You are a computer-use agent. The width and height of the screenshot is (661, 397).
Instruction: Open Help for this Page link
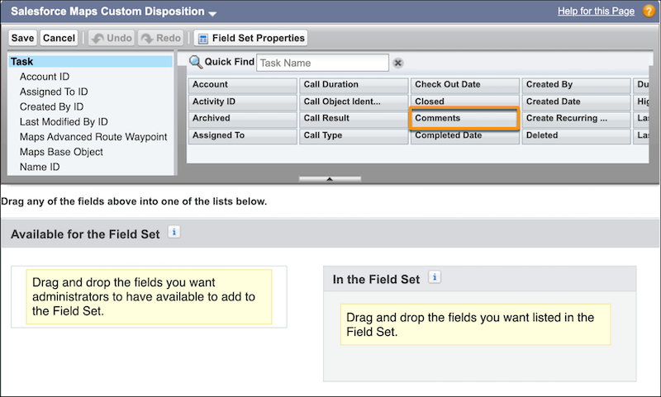(596, 12)
